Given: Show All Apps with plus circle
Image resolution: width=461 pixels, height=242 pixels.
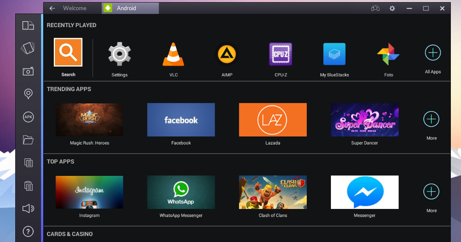Looking at the screenshot, I should pos(433,53).
